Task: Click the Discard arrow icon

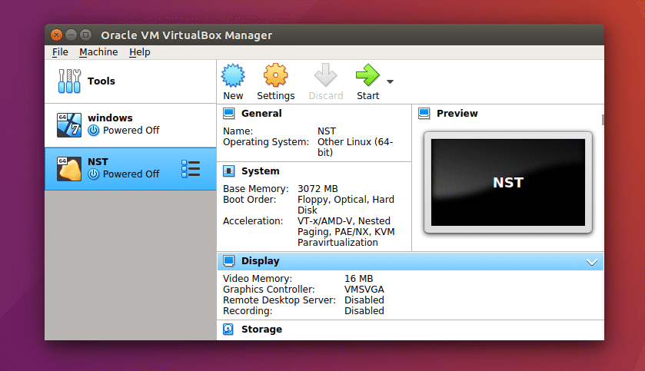Action: [325, 75]
